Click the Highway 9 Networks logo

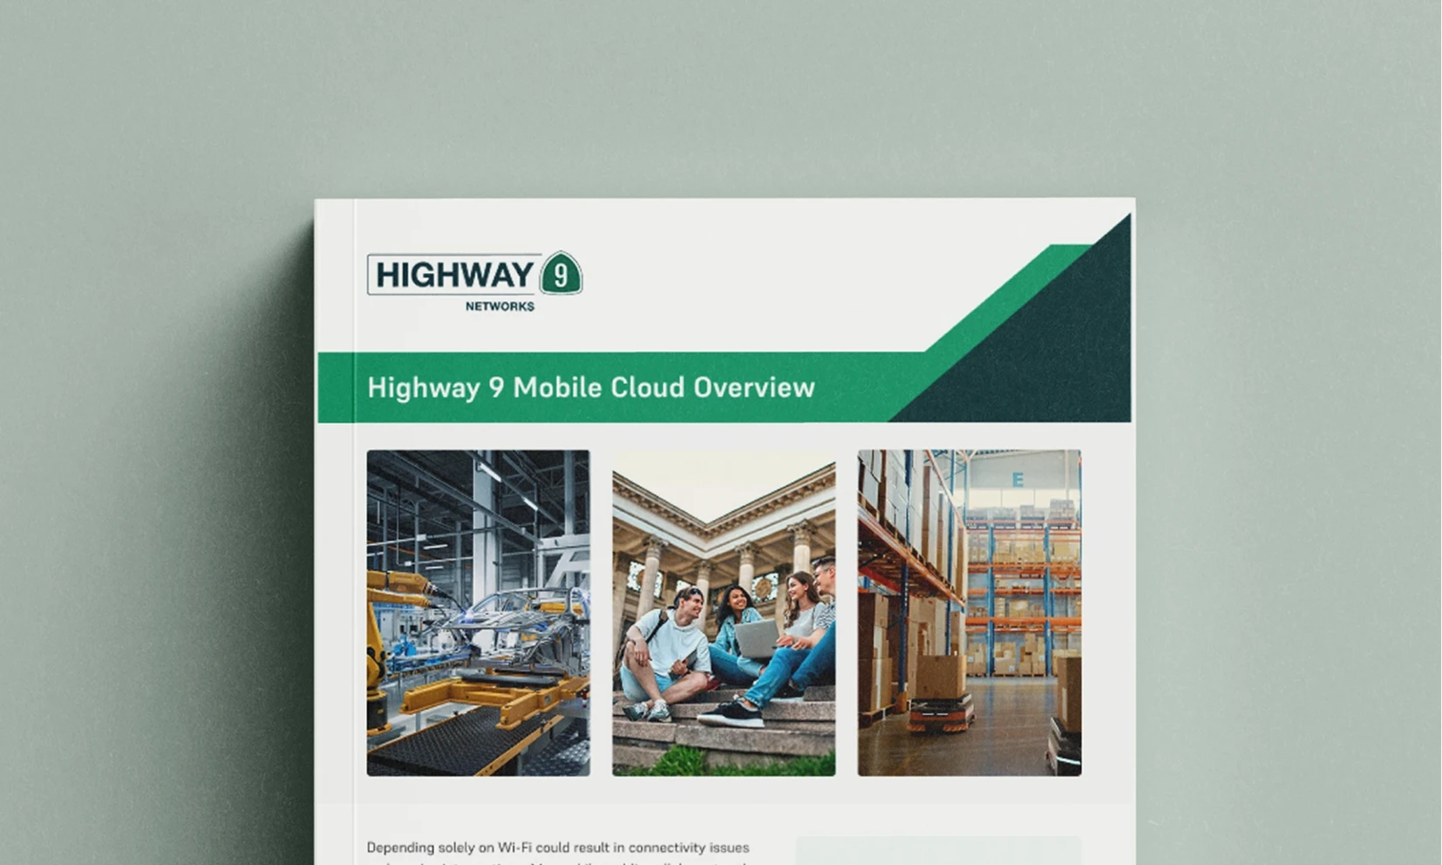474,281
